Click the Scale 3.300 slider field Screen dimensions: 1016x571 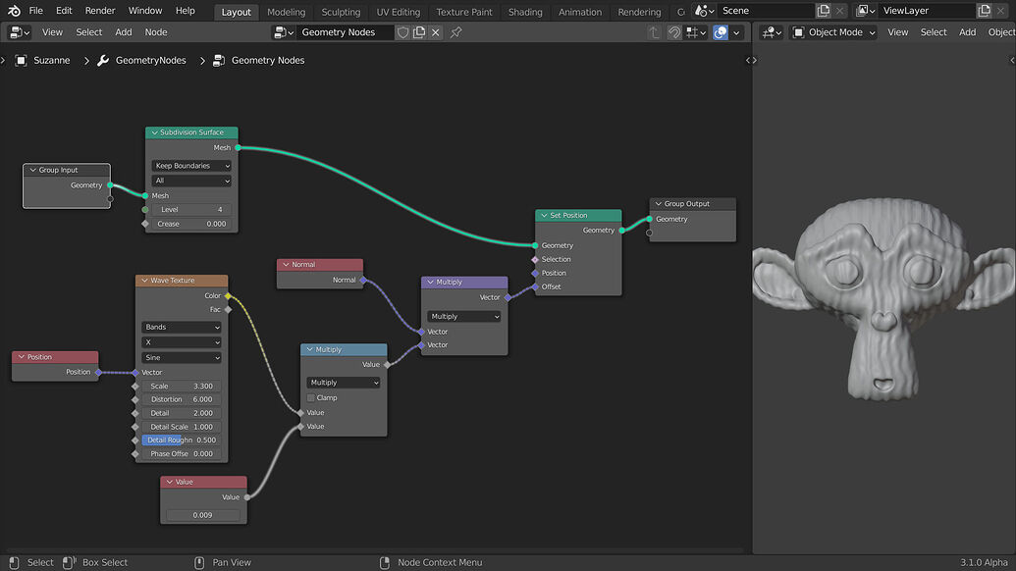[182, 387]
